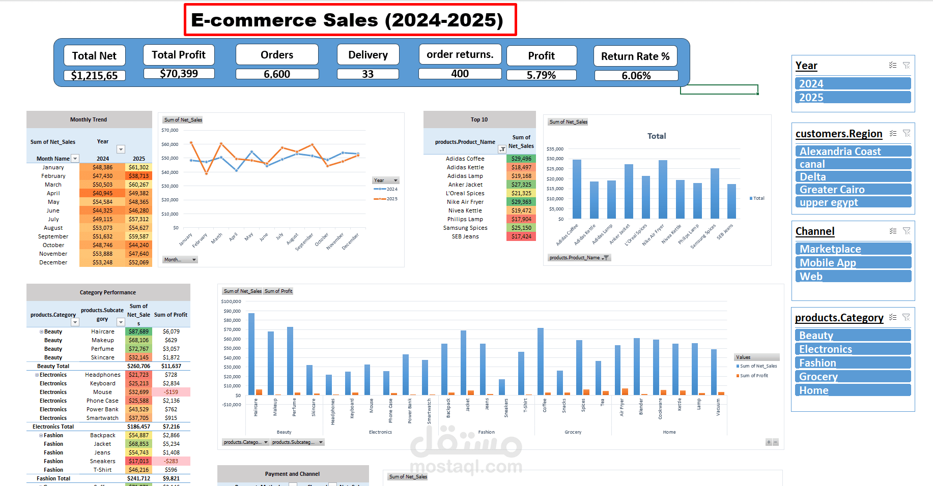Select the E-commerce Sales dashboard title box
The height and width of the screenshot is (486, 933).
pyautogui.click(x=350, y=20)
